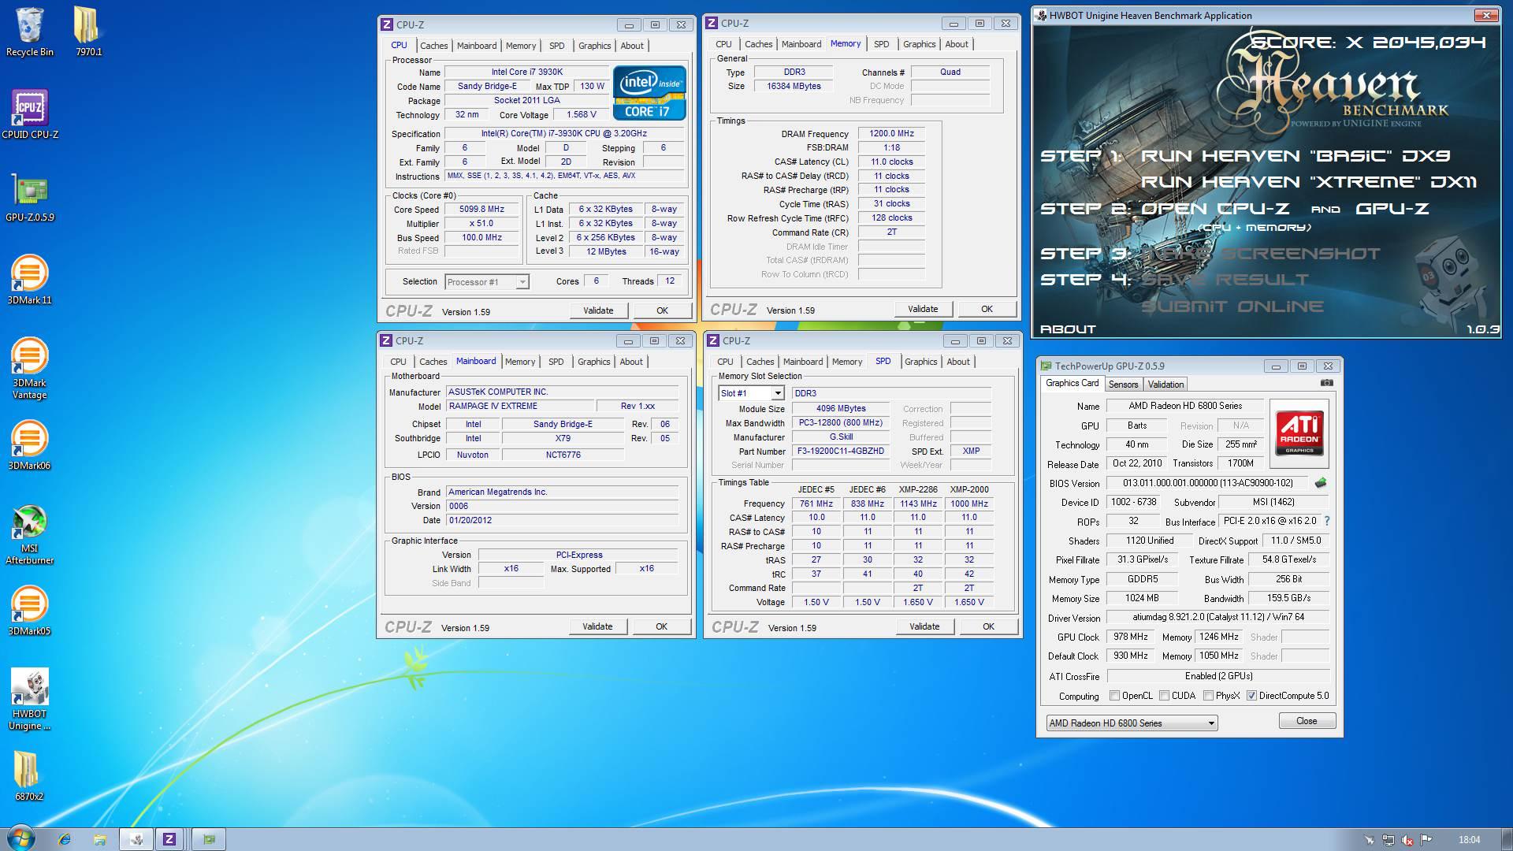Click the Core Voltage 1.568 V value
The image size is (1513, 851).
coord(582,115)
